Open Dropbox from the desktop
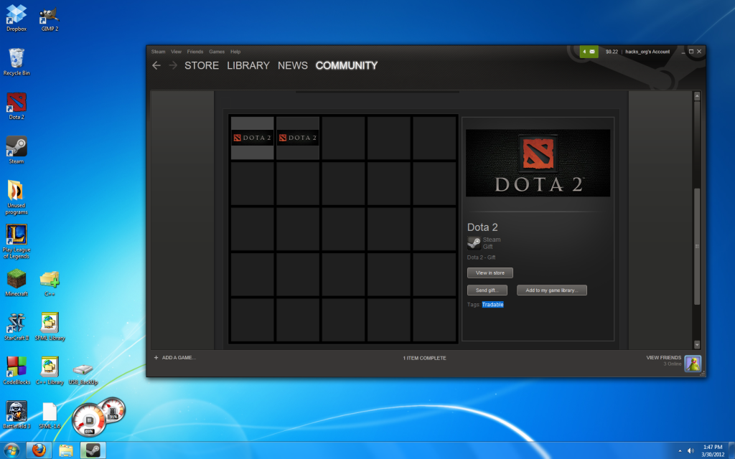 [16, 14]
